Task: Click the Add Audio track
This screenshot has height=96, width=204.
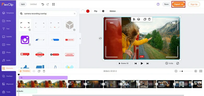Action: [27, 91]
